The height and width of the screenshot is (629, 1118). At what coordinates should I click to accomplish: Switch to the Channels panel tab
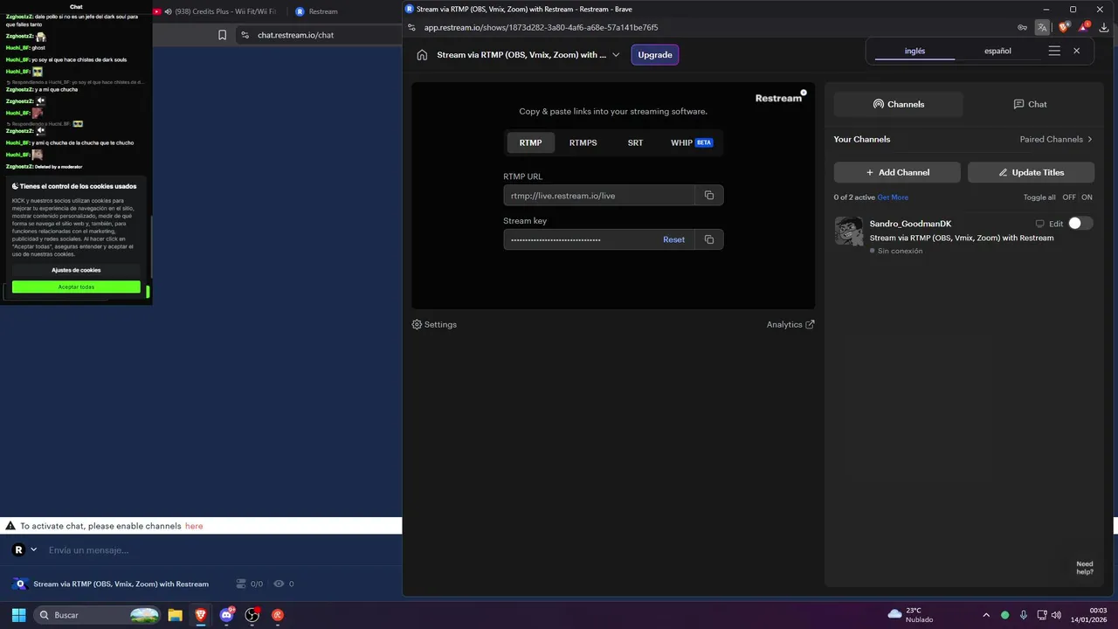pos(899,104)
